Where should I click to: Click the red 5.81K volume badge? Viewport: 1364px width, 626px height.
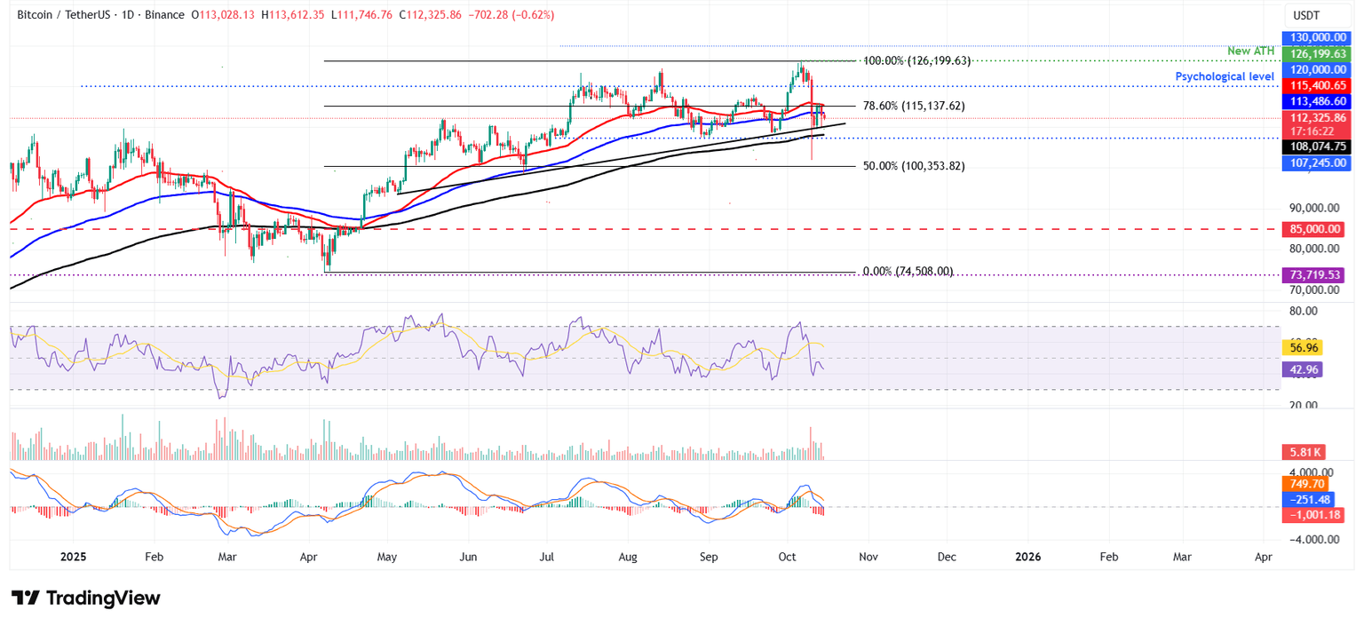pos(1305,451)
